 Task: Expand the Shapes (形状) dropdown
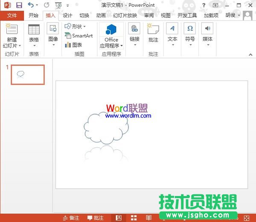pyautogui.click(x=75, y=26)
